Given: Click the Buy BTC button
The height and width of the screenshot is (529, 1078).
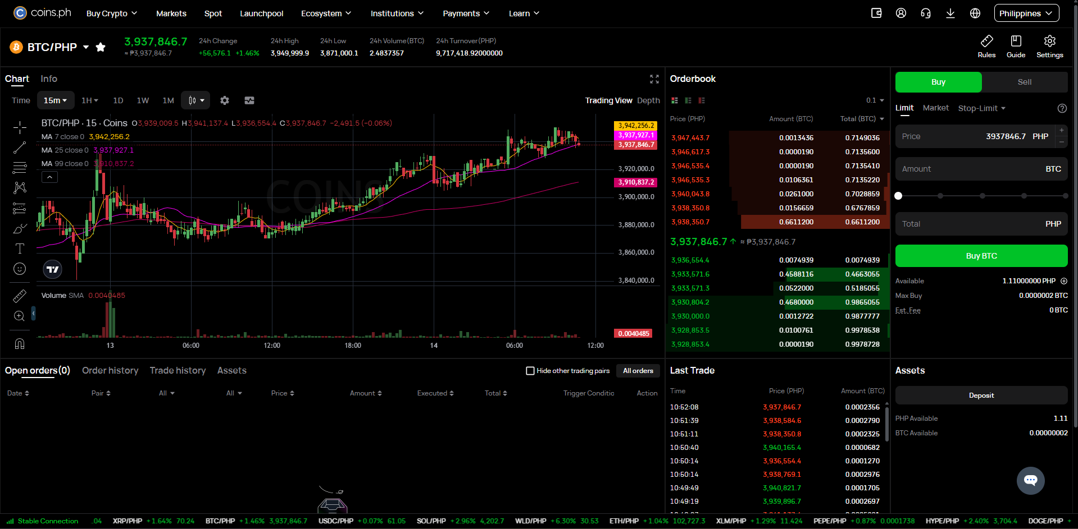Looking at the screenshot, I should tap(981, 256).
